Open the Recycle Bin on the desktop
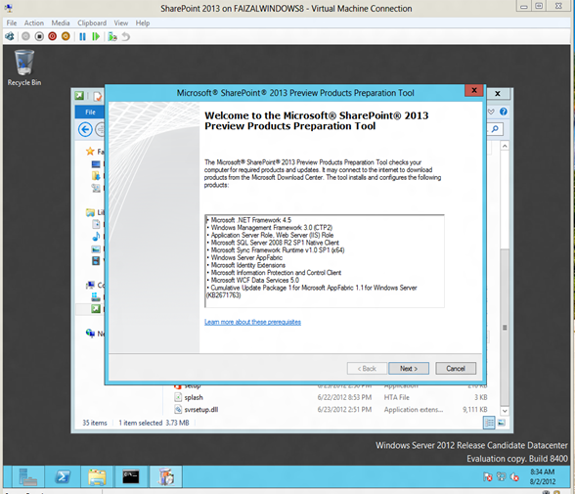The image size is (575, 494). point(24,68)
